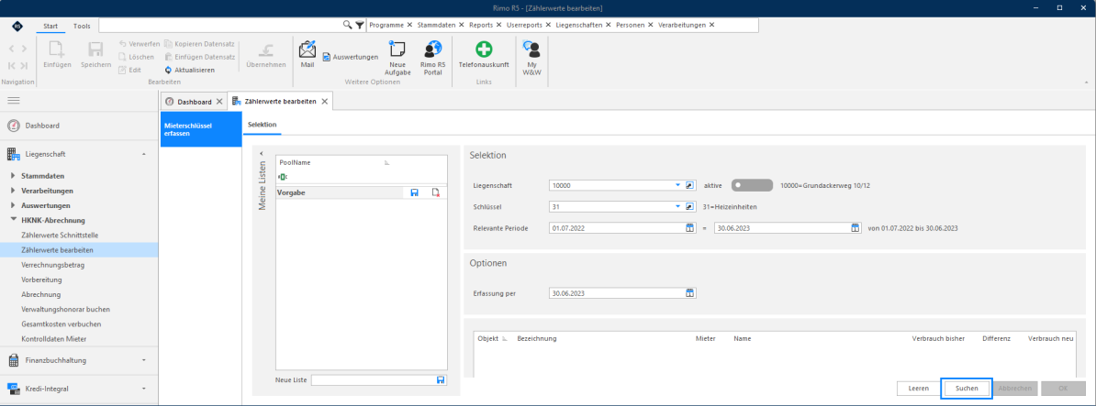
Task: Click the Kredi-Integral icon in sidebar
Action: coord(13,389)
